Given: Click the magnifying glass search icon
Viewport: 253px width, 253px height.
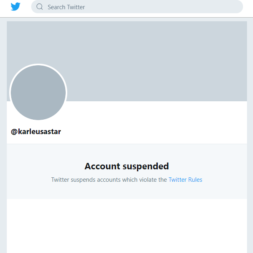Looking at the screenshot, I should [40, 7].
